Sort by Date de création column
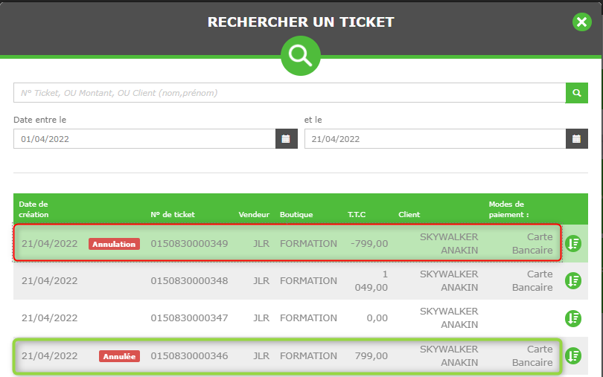603x377 pixels. coord(33,209)
